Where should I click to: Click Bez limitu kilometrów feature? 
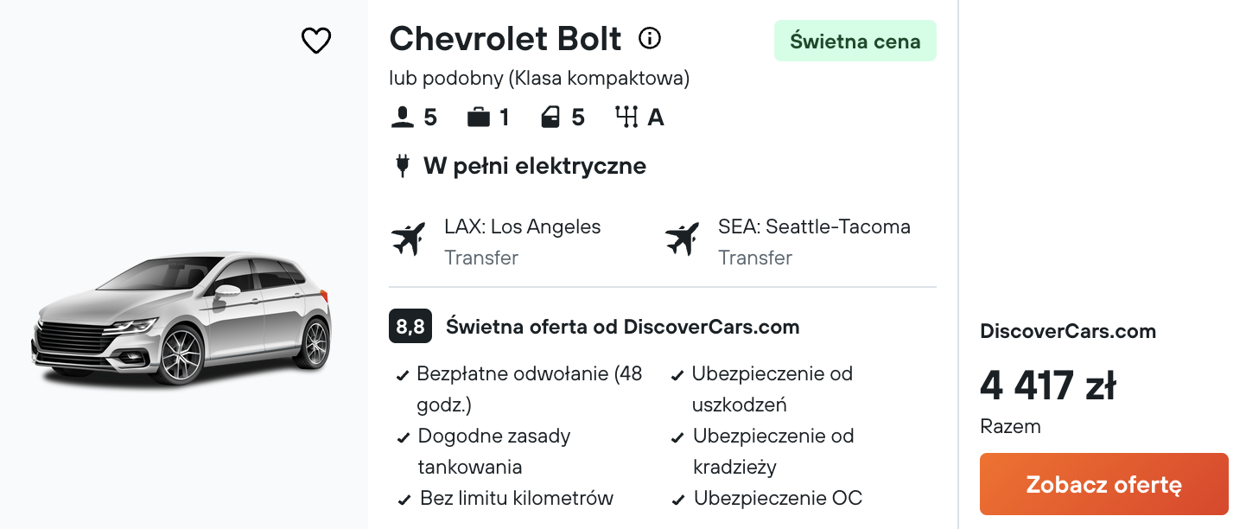(517, 498)
